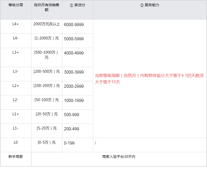Click the 500-999 score cell
Screen dimensions: 207x169
point(72,115)
